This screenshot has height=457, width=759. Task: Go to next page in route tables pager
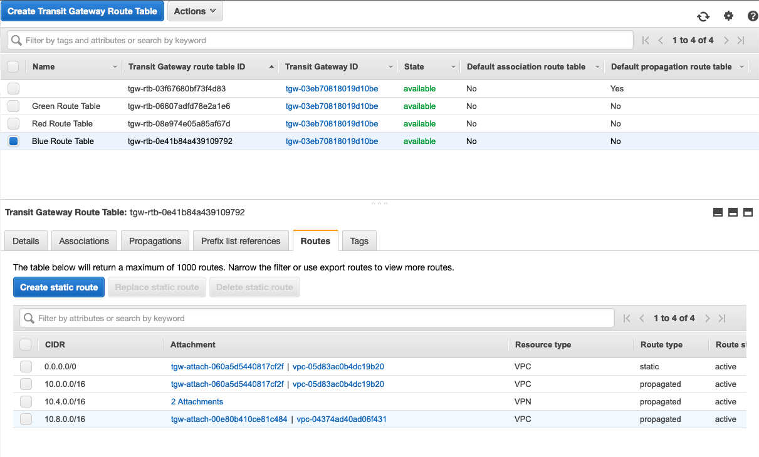[726, 40]
